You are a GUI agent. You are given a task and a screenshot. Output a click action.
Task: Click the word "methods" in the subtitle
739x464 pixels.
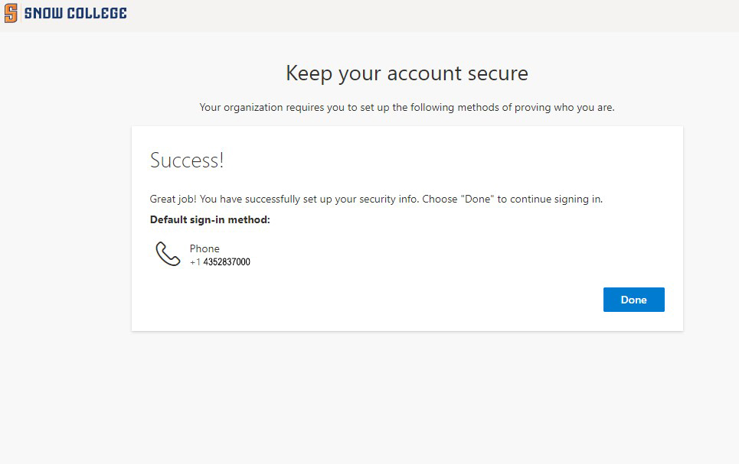click(x=478, y=108)
